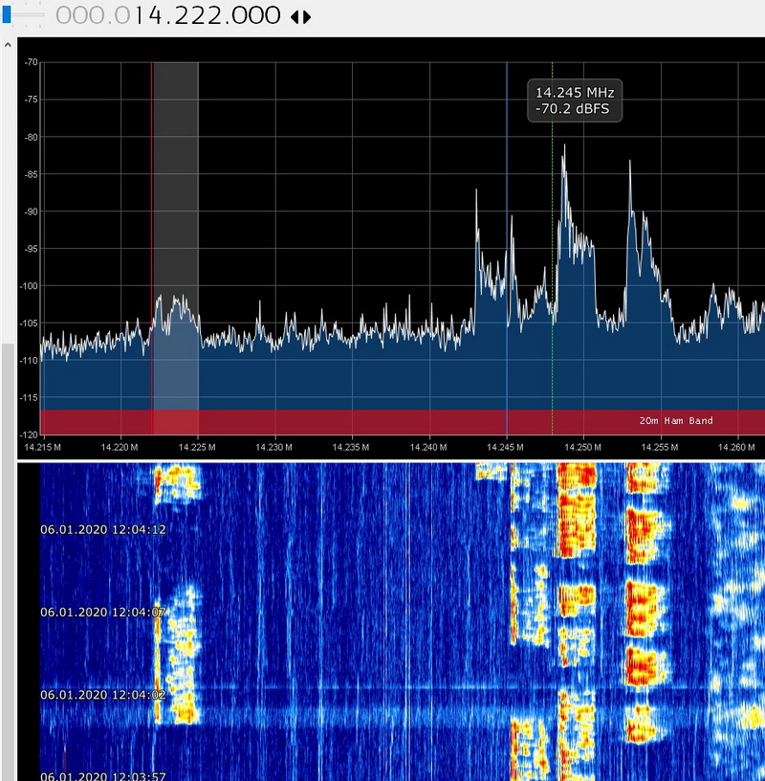Click the 20m Ham Band label
765x781 pixels.
click(x=676, y=421)
